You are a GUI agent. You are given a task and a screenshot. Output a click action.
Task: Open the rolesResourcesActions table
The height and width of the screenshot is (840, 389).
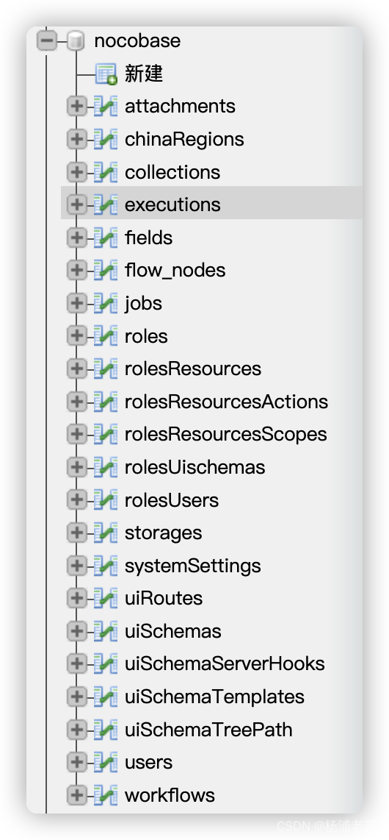(226, 402)
